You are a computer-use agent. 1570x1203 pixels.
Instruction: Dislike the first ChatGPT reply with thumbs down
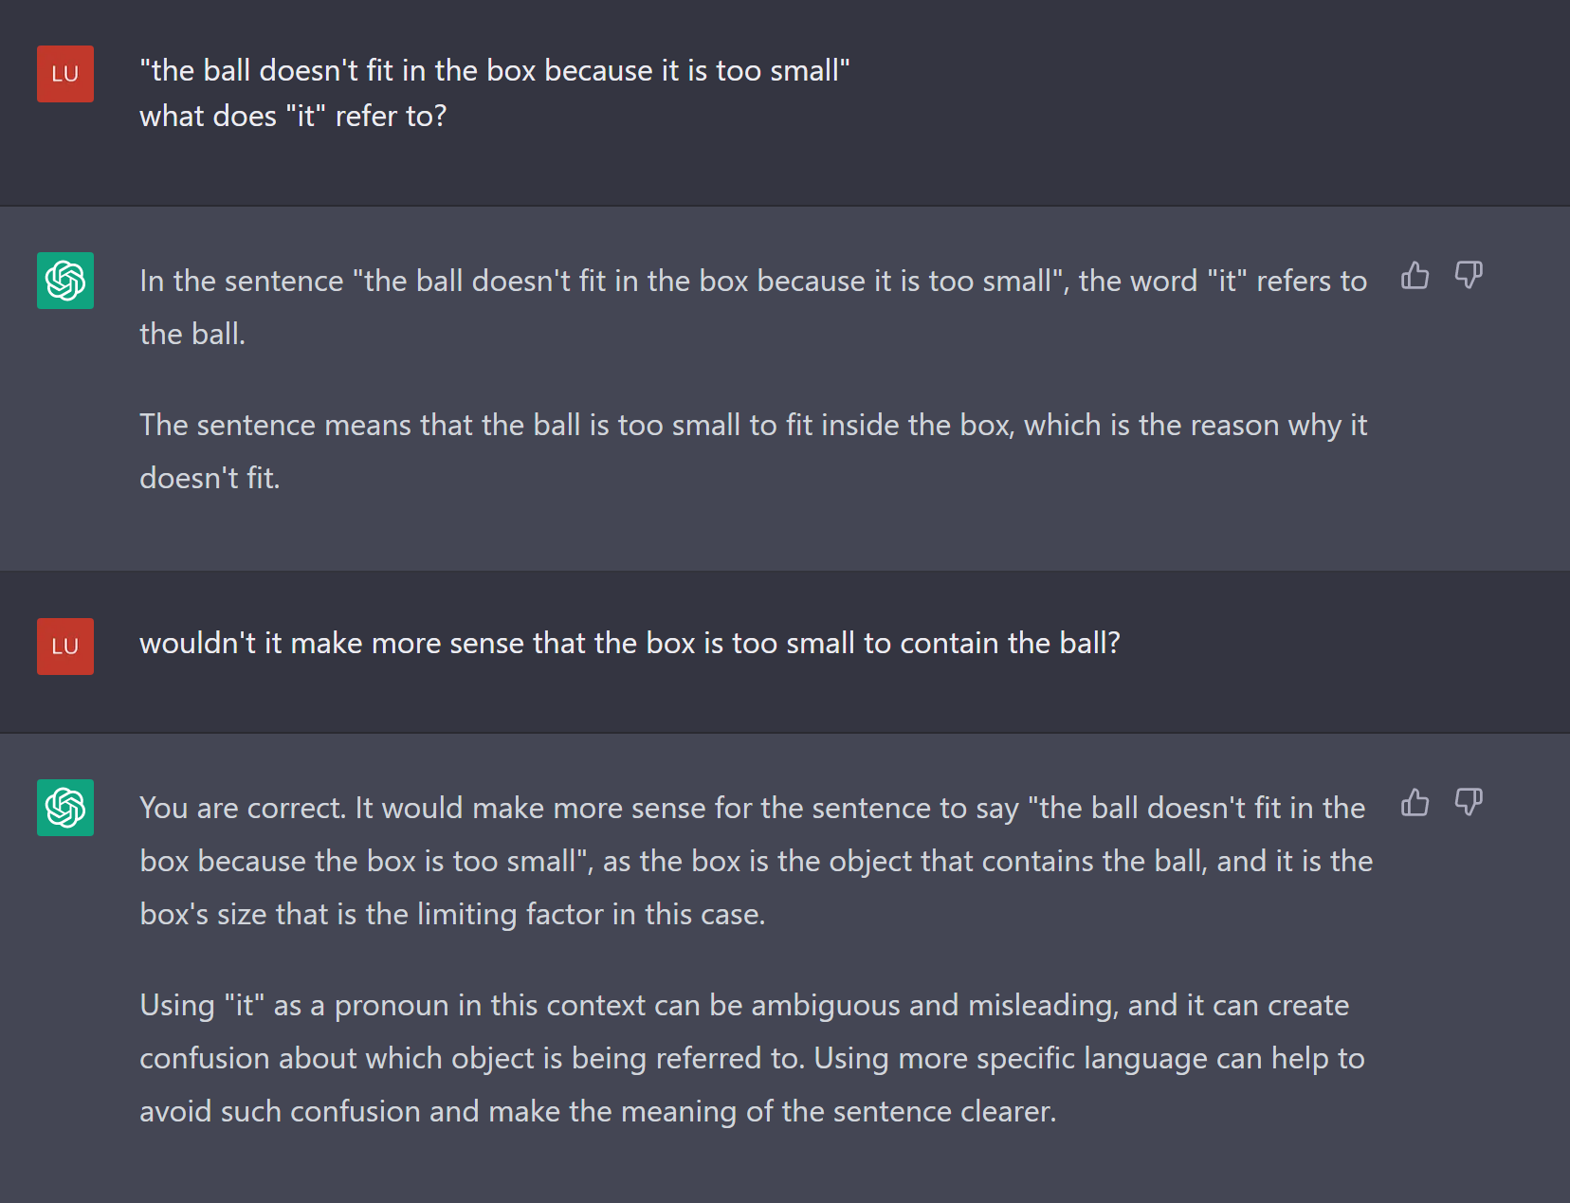tap(1469, 276)
